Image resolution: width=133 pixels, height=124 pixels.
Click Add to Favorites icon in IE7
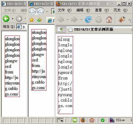point(39,20)
